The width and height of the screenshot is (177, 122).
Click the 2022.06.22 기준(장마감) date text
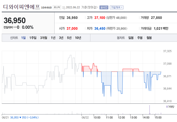click(x=82, y=8)
